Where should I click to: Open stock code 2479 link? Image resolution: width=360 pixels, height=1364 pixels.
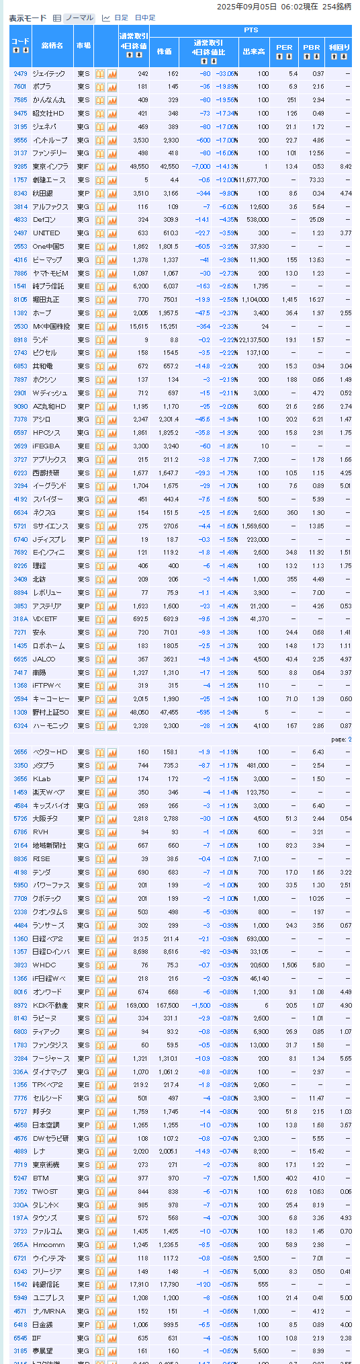(x=20, y=73)
